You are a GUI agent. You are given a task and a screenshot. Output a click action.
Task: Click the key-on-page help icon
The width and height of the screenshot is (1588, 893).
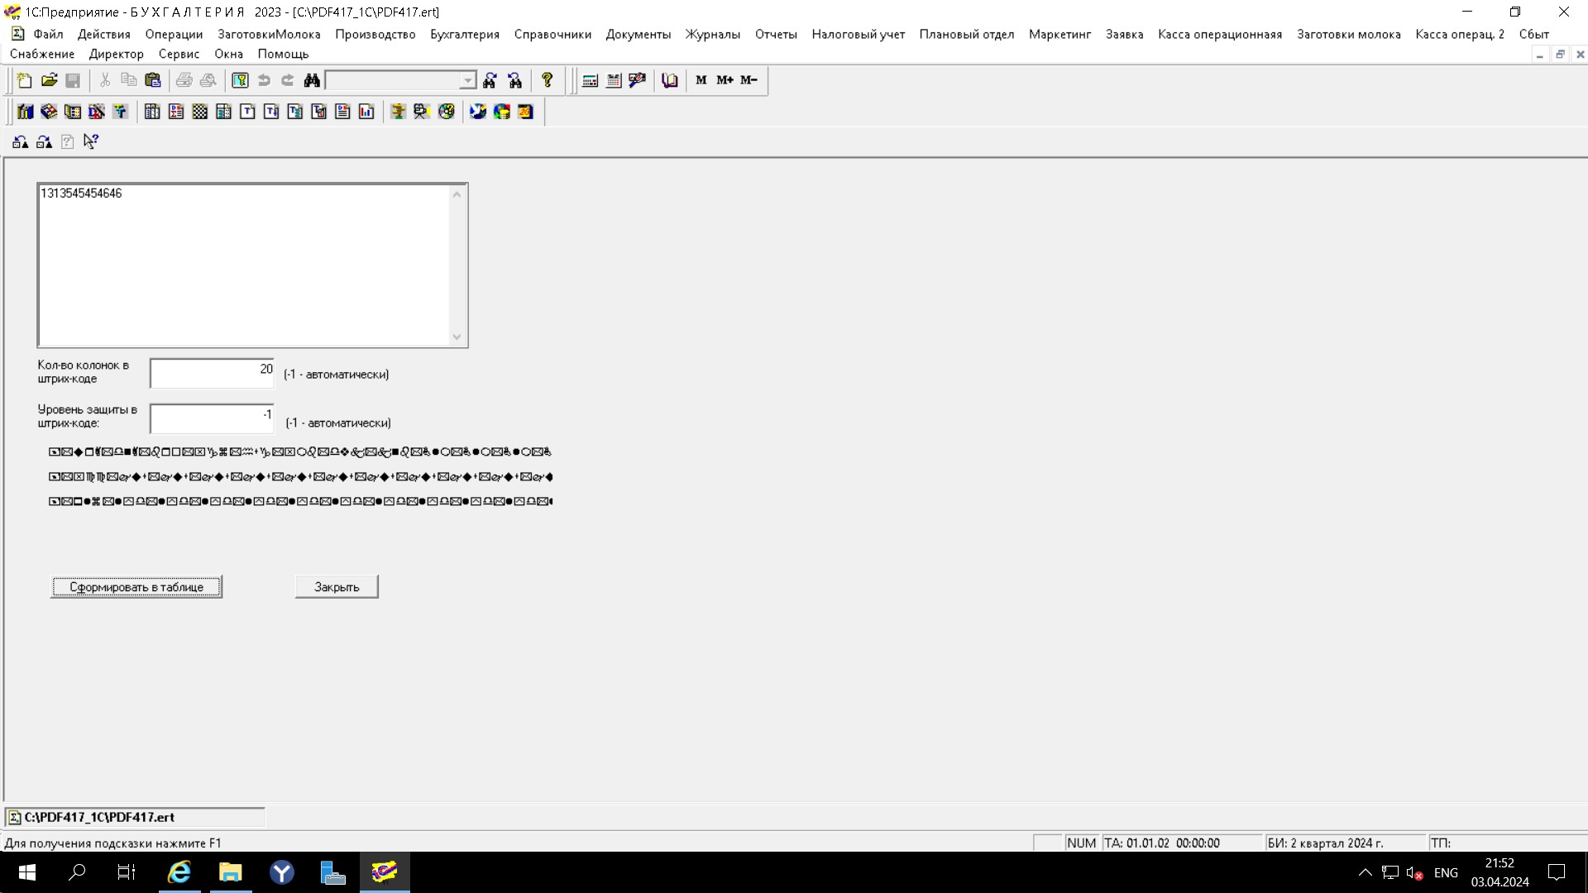pyautogui.click(x=240, y=80)
